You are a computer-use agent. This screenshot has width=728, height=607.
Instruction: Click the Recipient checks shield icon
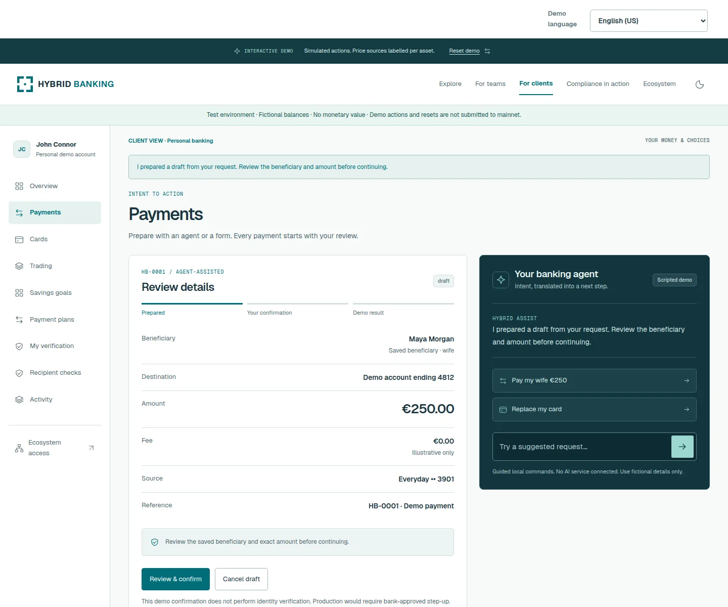click(x=19, y=373)
